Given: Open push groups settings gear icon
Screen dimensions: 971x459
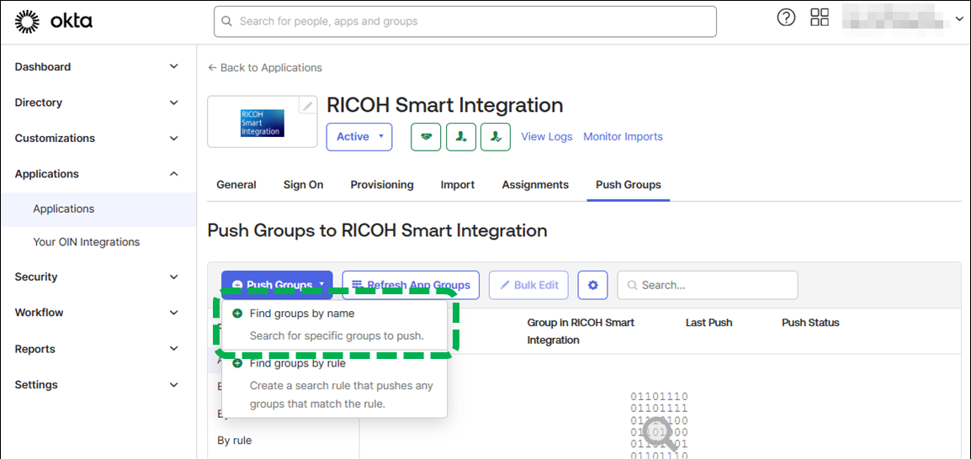Looking at the screenshot, I should [592, 285].
